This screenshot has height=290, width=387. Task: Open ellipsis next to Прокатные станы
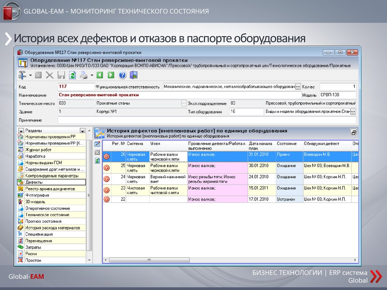click(x=184, y=103)
